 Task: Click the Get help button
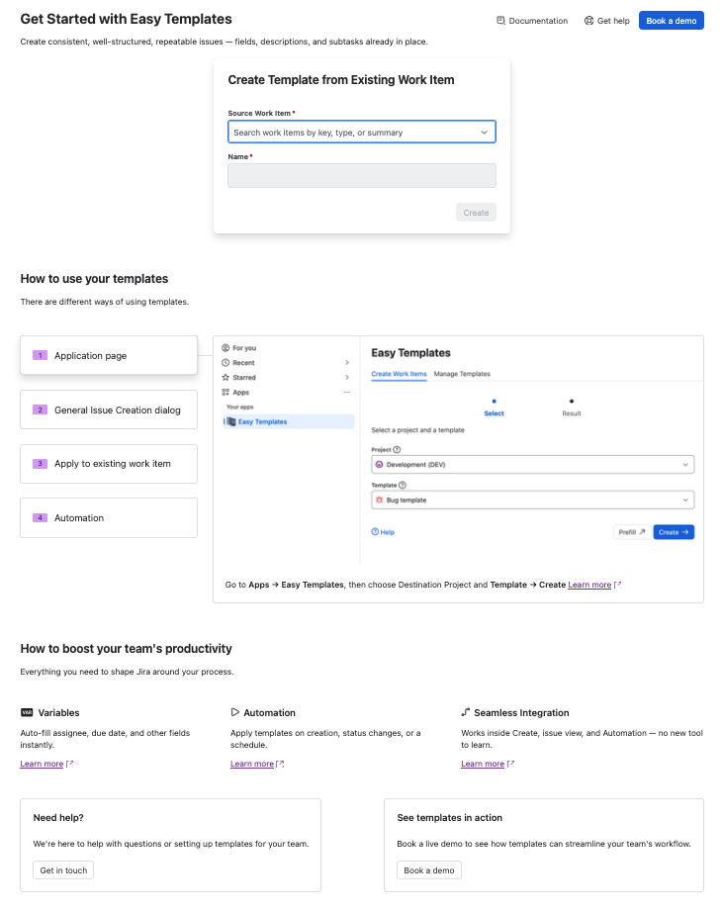click(607, 21)
